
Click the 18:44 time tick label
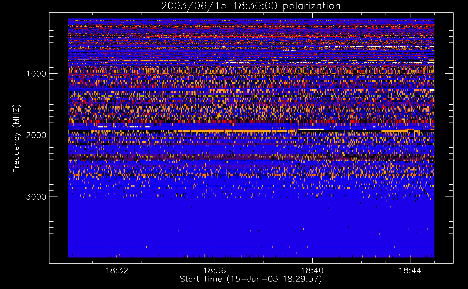pos(410,271)
